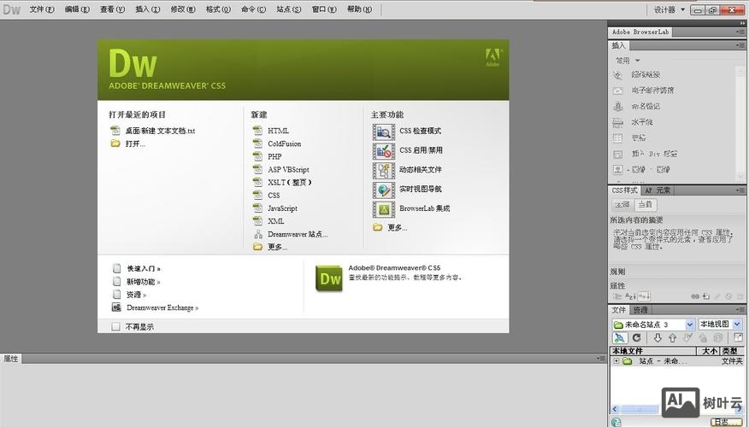
Task: Click the named anchor insert icon
Action: click(x=617, y=107)
